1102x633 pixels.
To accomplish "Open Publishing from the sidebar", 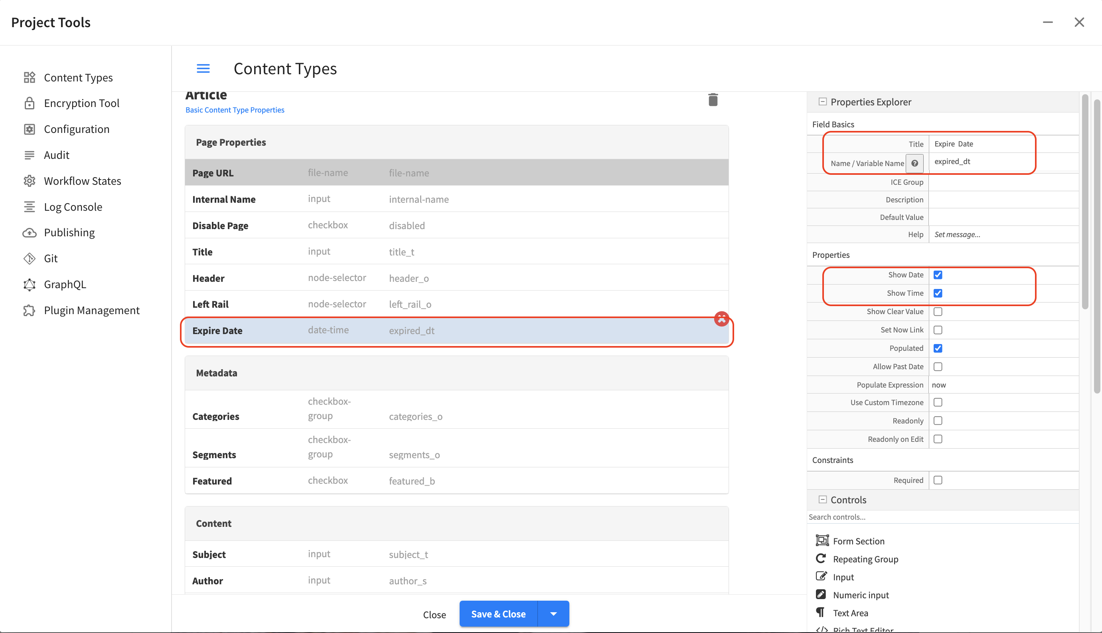I will click(69, 232).
